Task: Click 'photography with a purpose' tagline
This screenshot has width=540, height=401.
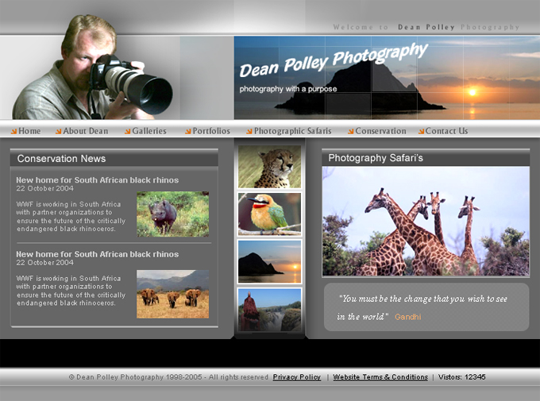Action: [x=288, y=89]
